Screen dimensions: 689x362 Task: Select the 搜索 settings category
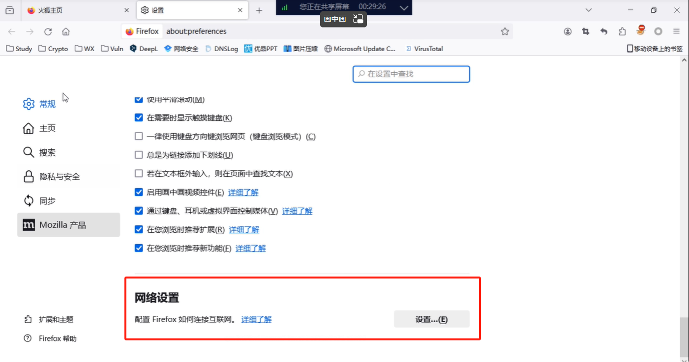tap(68, 152)
